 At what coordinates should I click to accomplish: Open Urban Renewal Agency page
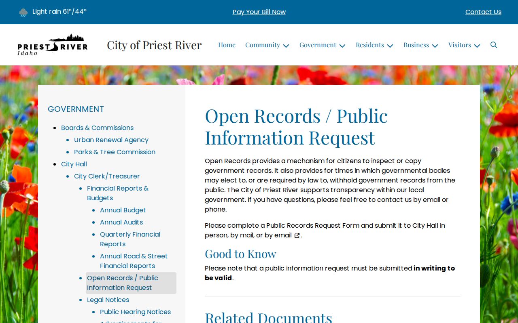(x=111, y=140)
